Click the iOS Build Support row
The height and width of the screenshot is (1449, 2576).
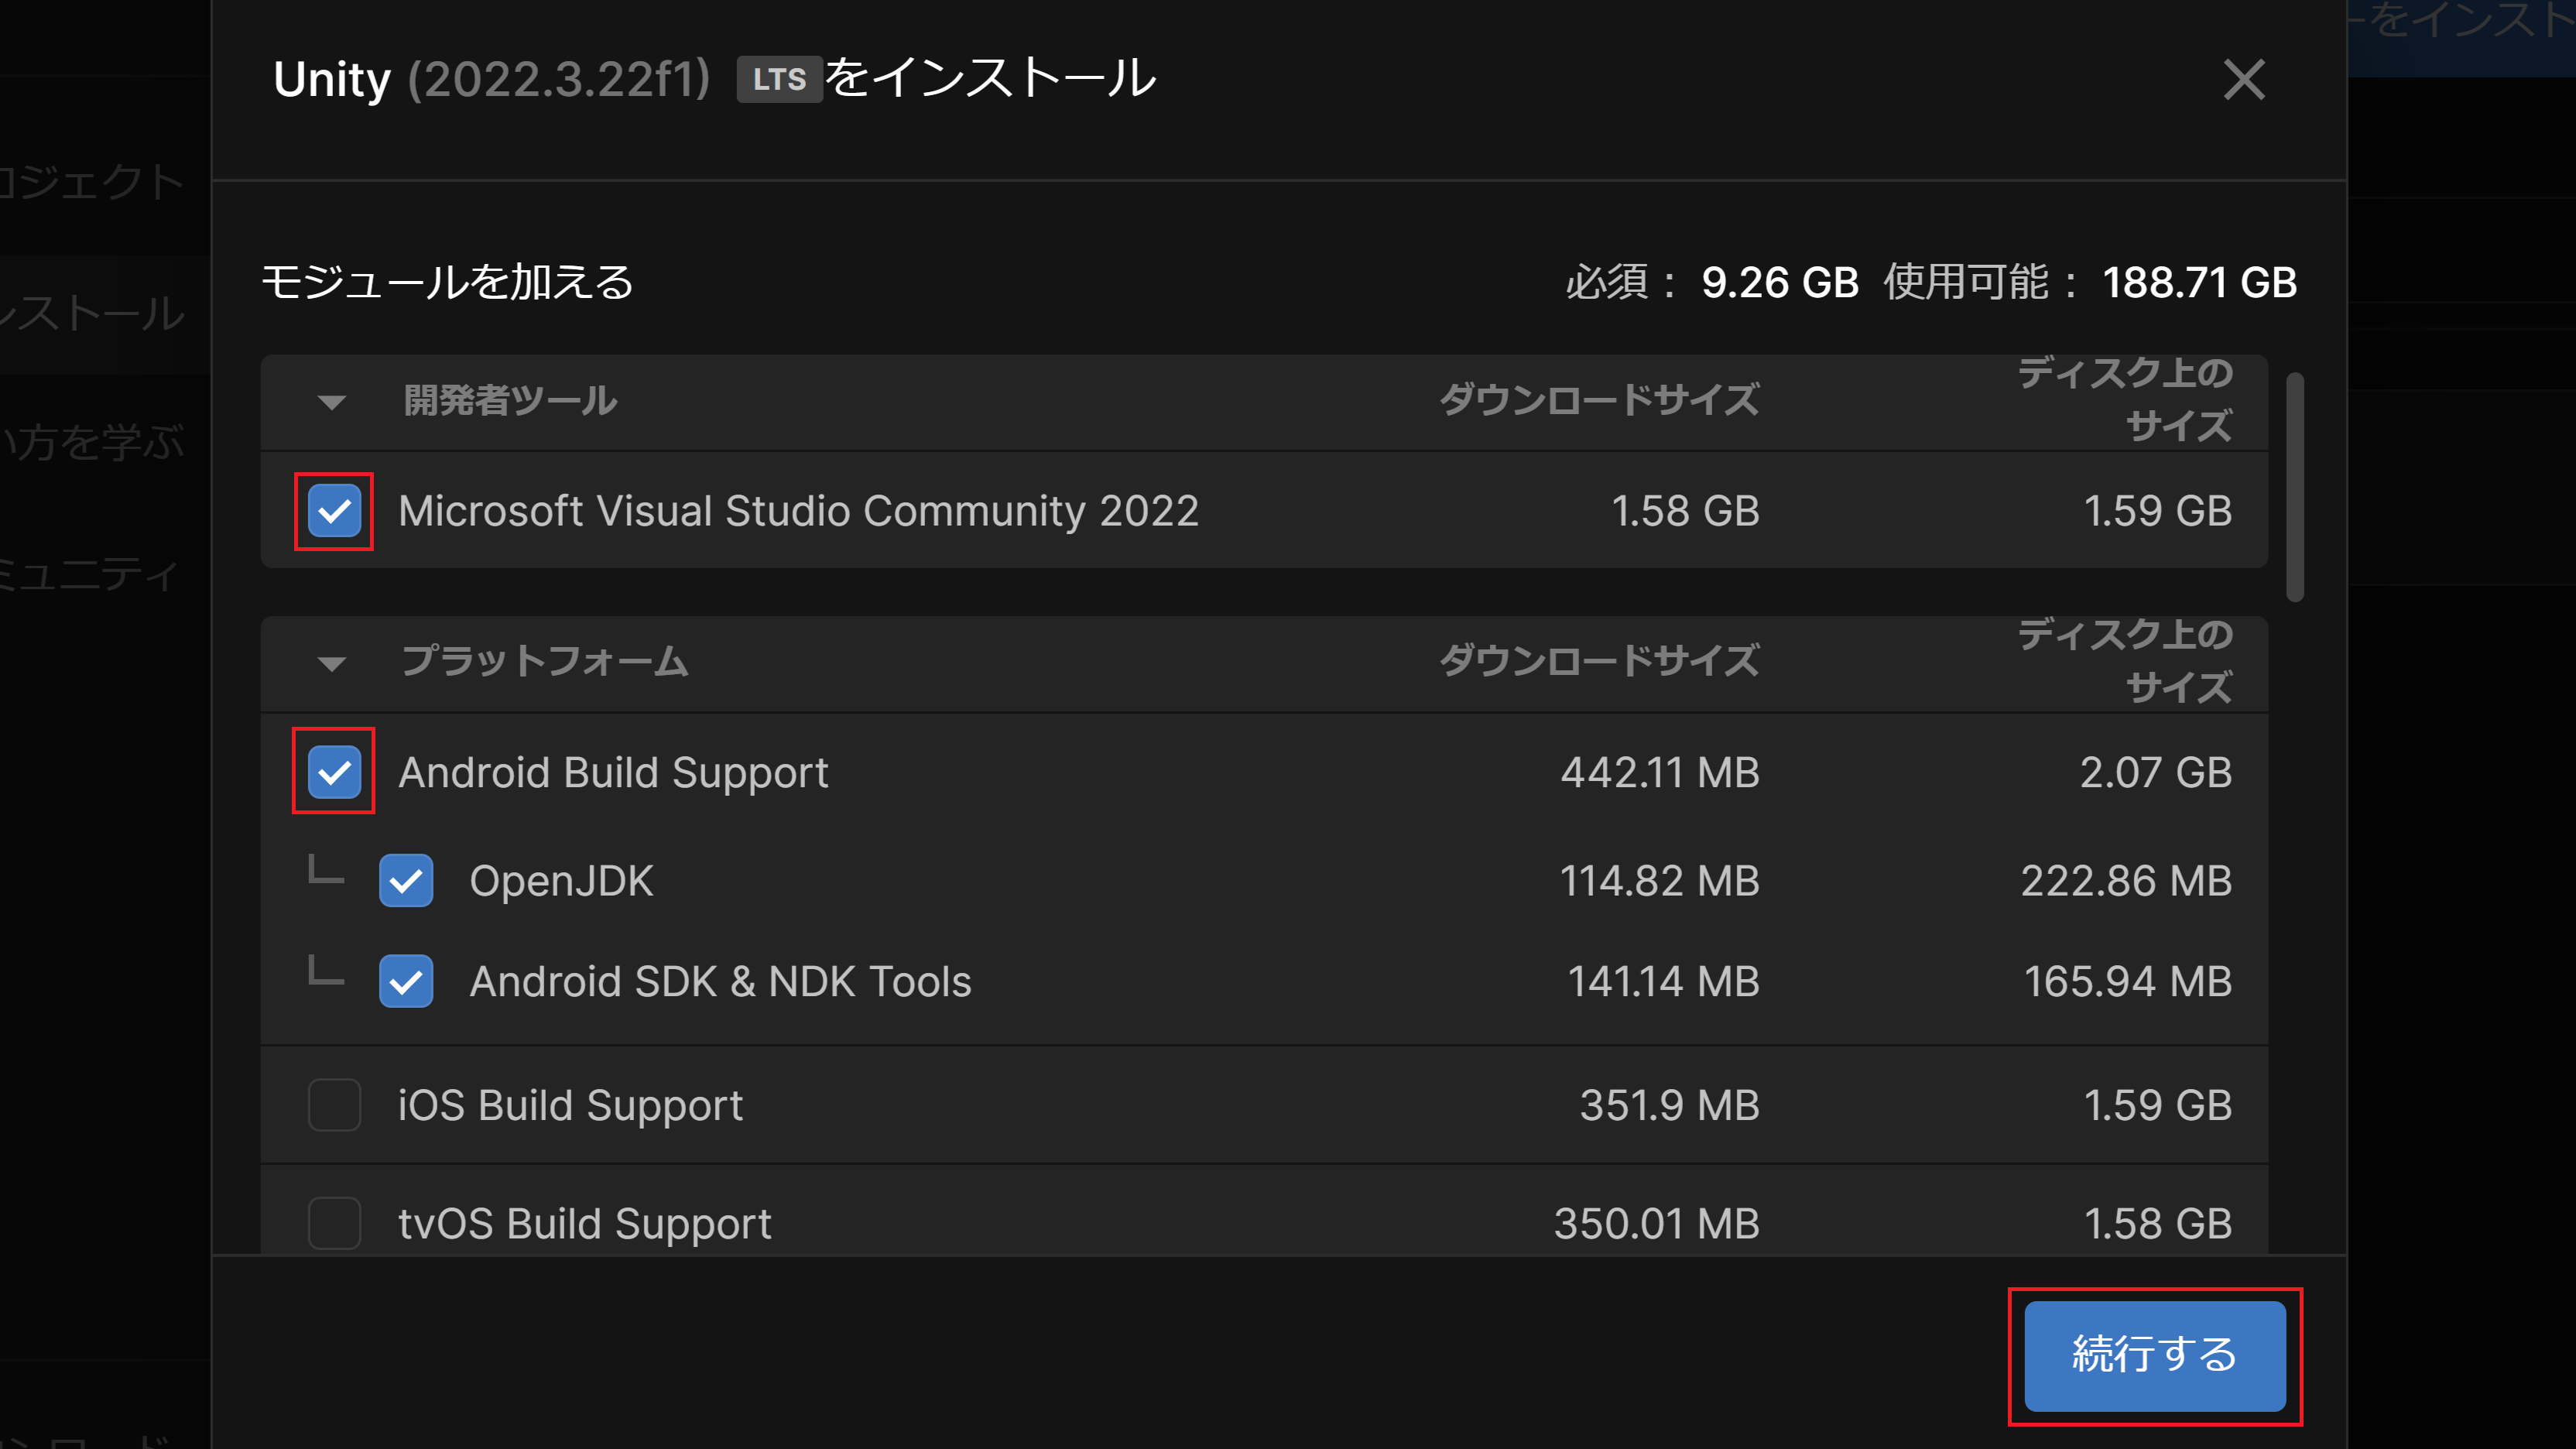point(570,1105)
